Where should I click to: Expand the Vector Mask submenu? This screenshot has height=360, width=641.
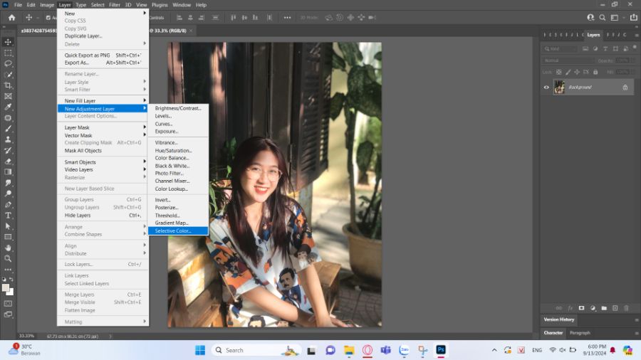pyautogui.click(x=145, y=135)
